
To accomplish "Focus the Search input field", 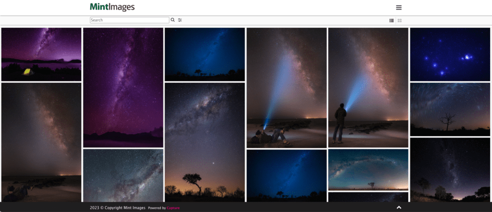I will tap(130, 20).
